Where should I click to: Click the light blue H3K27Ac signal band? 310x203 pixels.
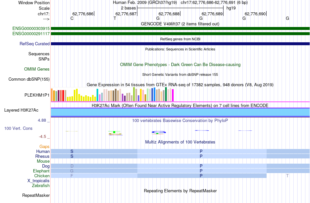point(180,112)
